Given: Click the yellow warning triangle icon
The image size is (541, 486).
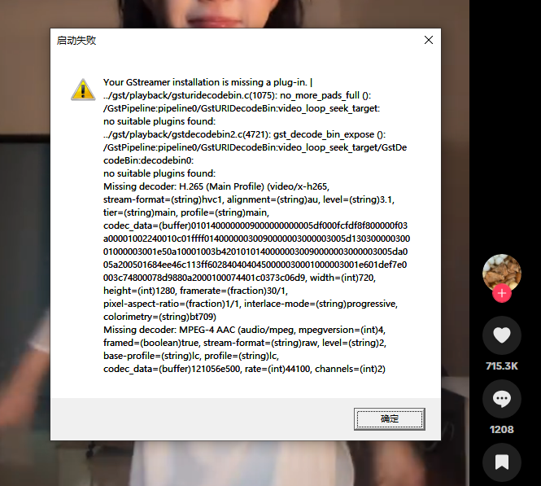Looking at the screenshot, I should click(x=83, y=90).
